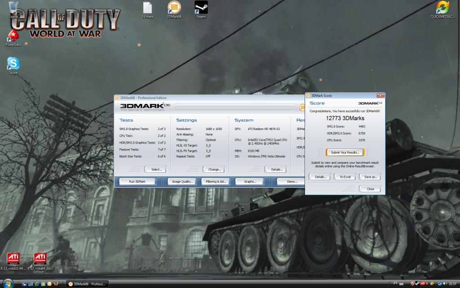This screenshot has width=460, height=288.
Task: Click the taskbar clock showing 21:57
Action: pos(453,284)
